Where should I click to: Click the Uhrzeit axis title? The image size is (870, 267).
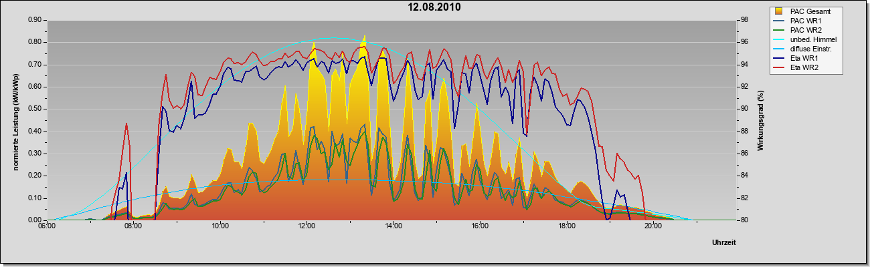(723, 243)
